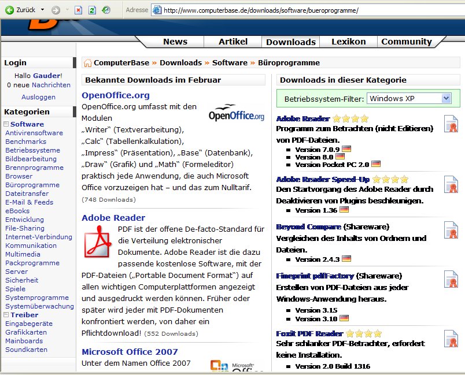
Task: Click German flag next to Version 3.10
Action: coord(344,318)
